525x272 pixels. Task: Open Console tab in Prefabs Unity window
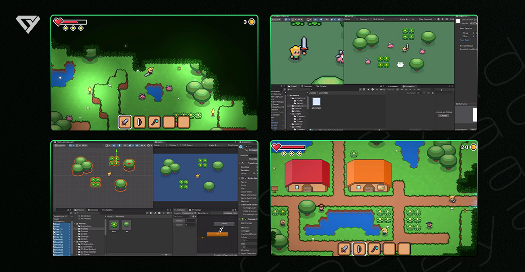pyautogui.click(x=92, y=210)
